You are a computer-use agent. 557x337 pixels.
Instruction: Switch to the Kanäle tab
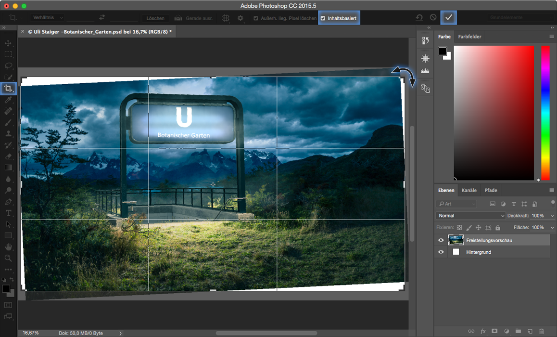point(469,190)
